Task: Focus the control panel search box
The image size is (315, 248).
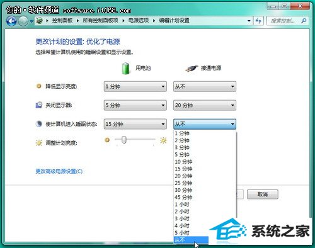Action: tap(287, 21)
